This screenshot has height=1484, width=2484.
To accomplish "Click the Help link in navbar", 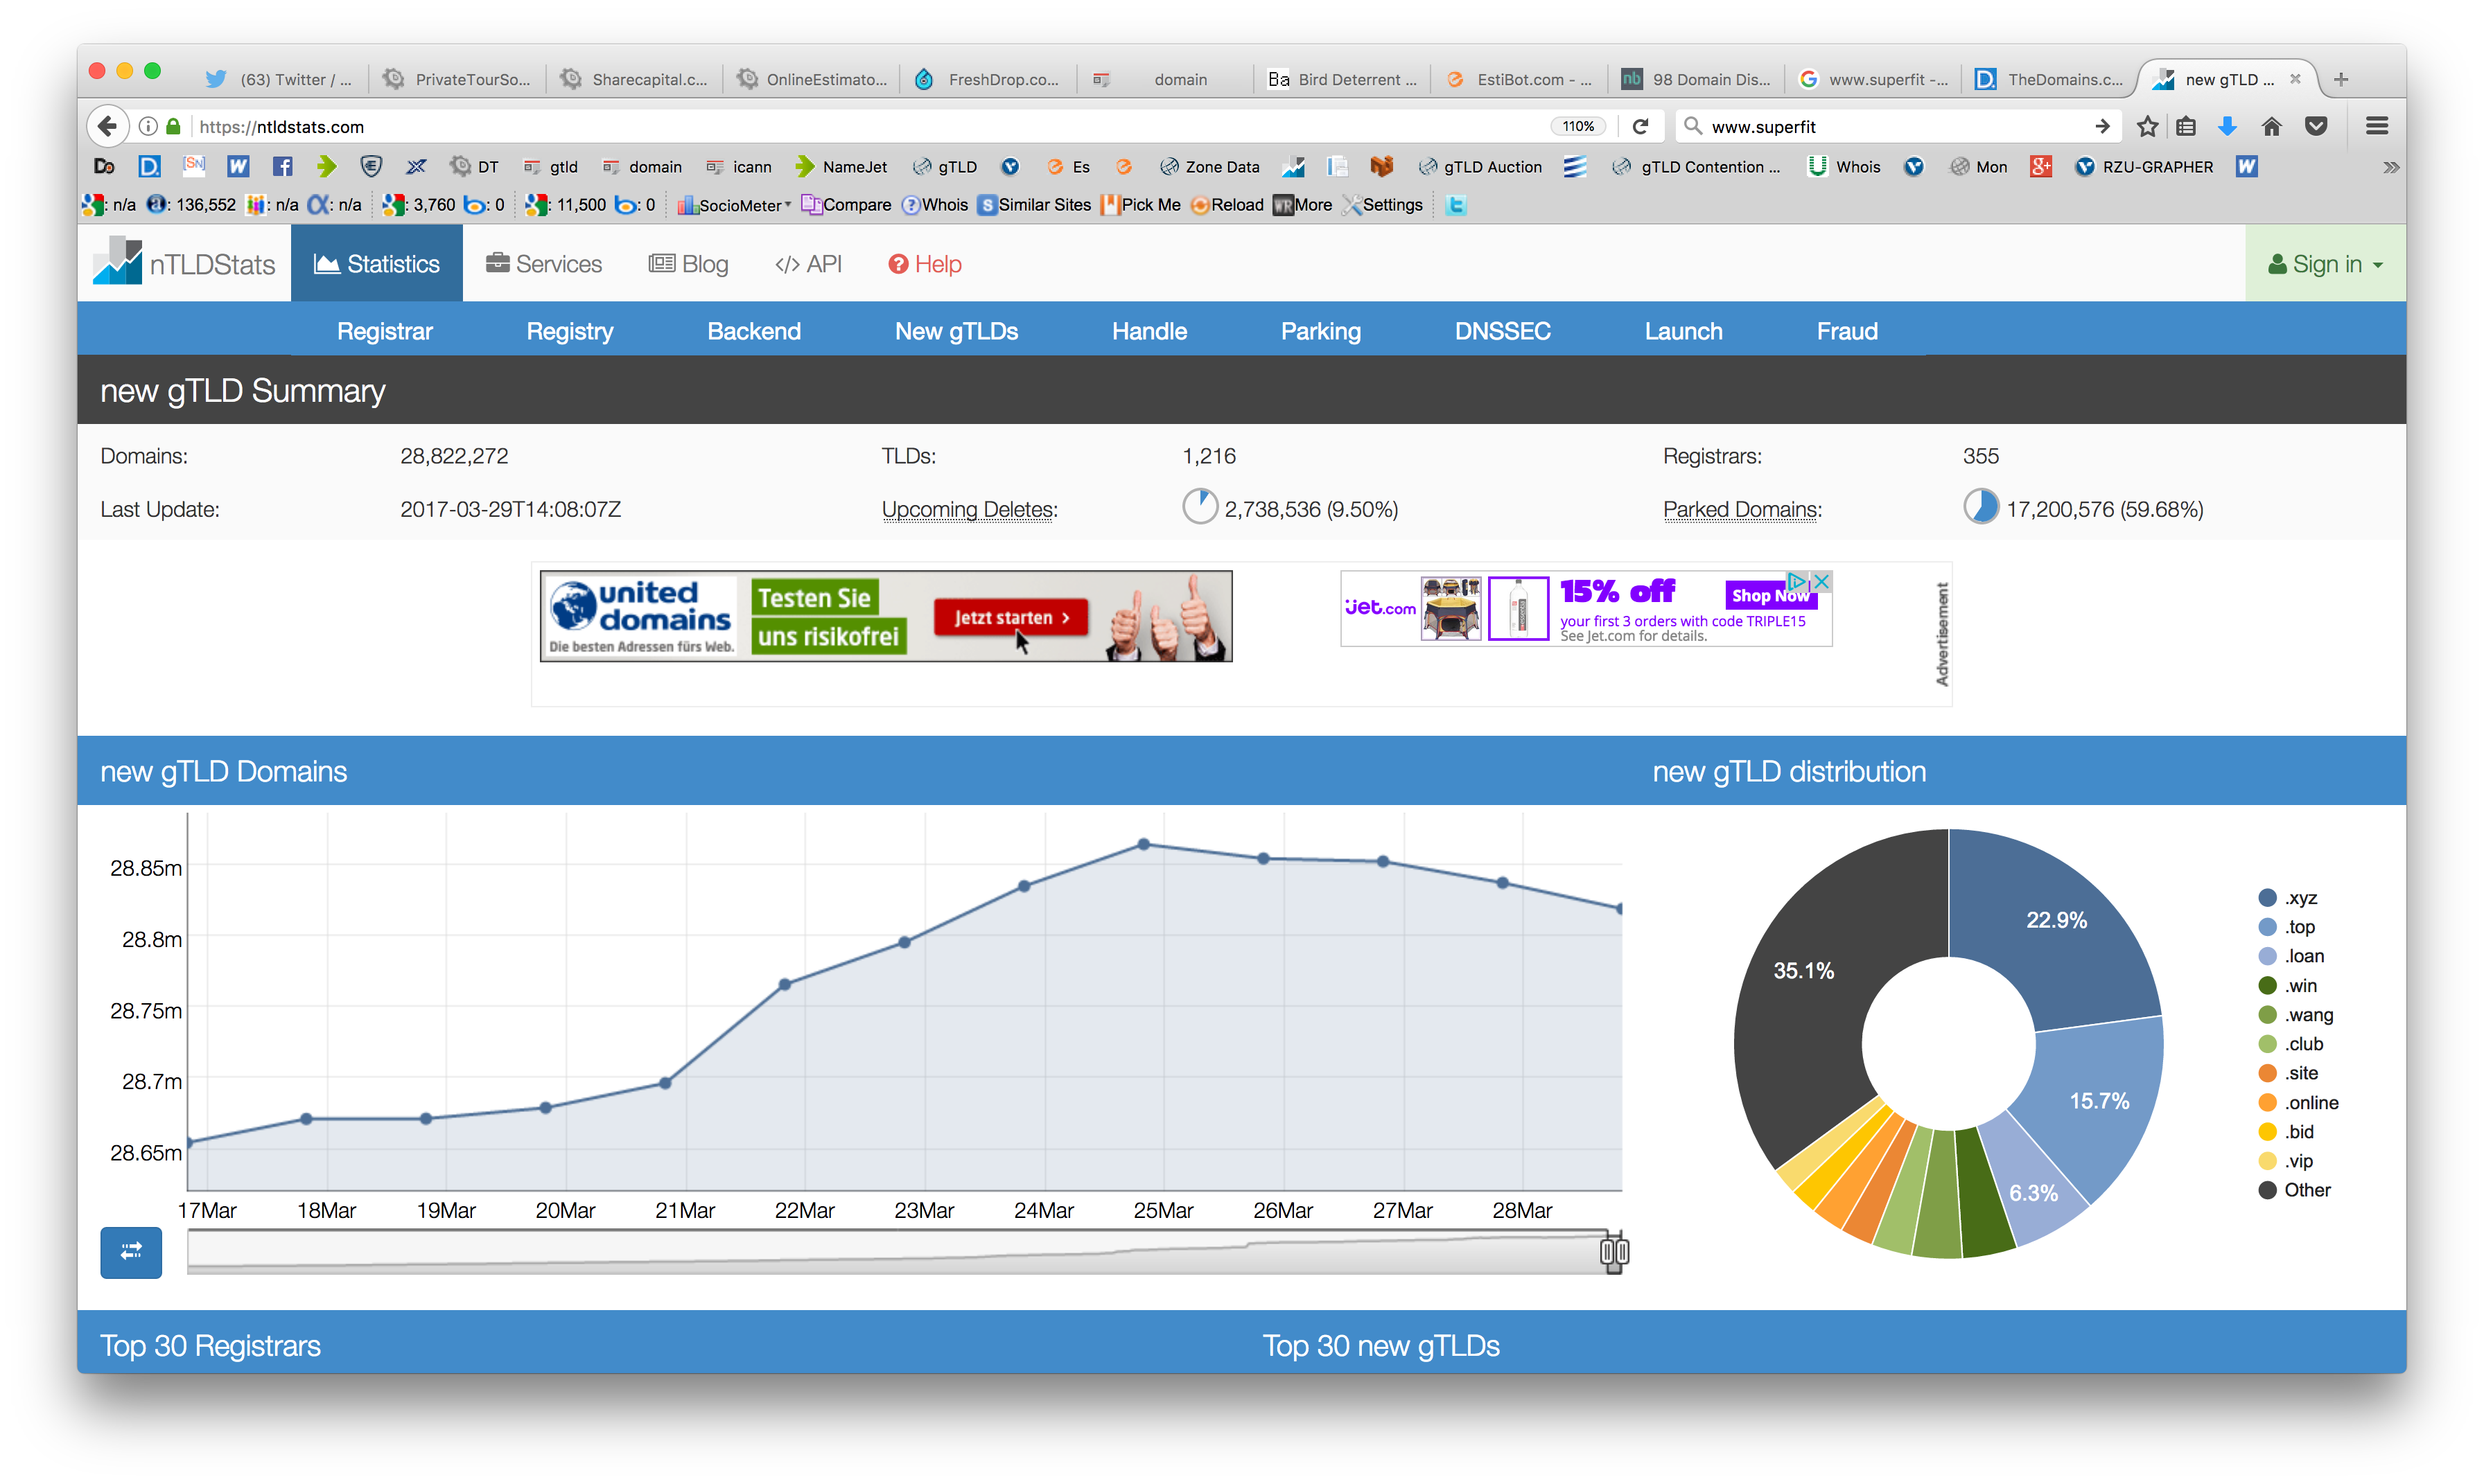I will [x=925, y=264].
